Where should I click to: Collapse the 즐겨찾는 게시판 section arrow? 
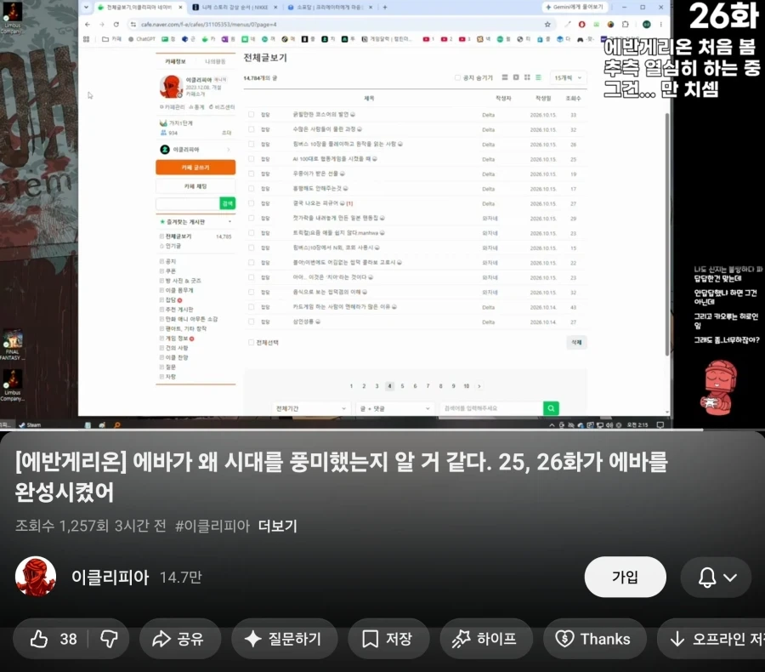pos(229,222)
